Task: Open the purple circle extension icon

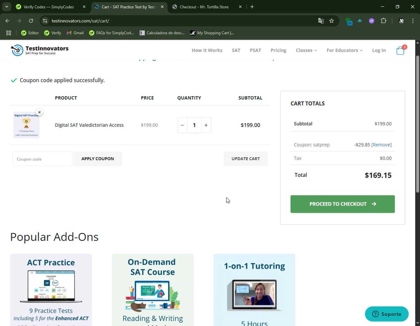Action: click(x=372, y=21)
